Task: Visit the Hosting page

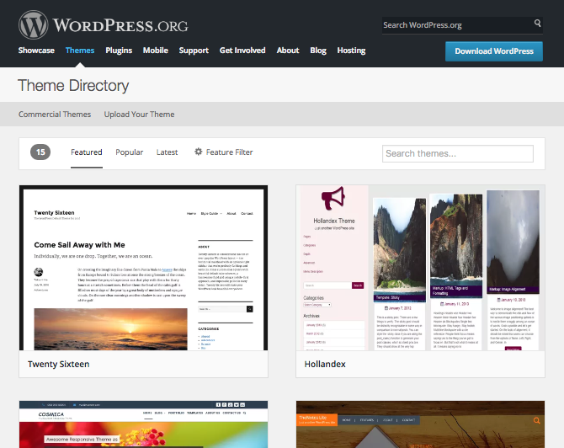Action: 351,51
